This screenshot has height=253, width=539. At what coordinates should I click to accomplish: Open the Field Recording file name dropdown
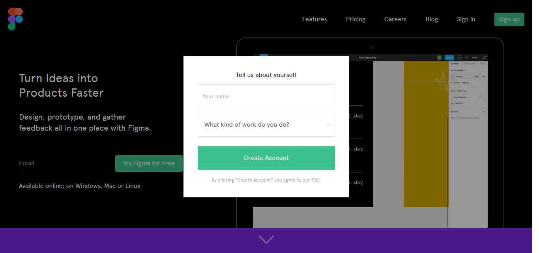tap(369, 58)
